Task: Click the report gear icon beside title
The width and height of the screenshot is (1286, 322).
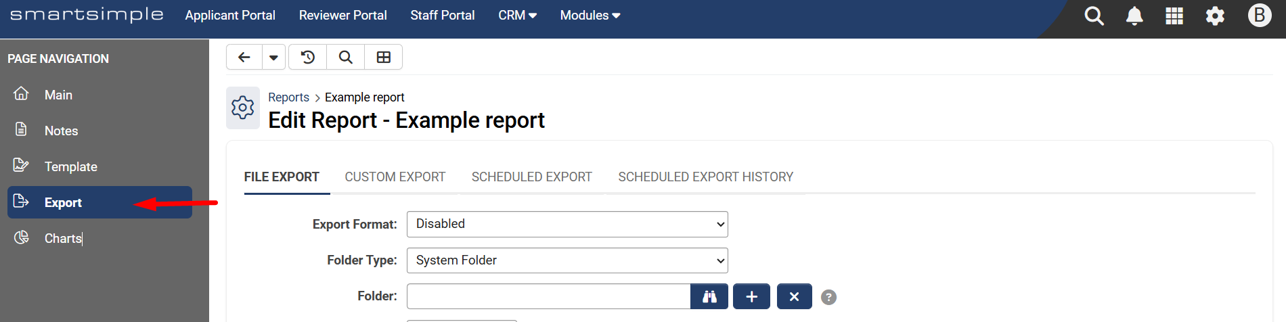Action: (x=243, y=108)
